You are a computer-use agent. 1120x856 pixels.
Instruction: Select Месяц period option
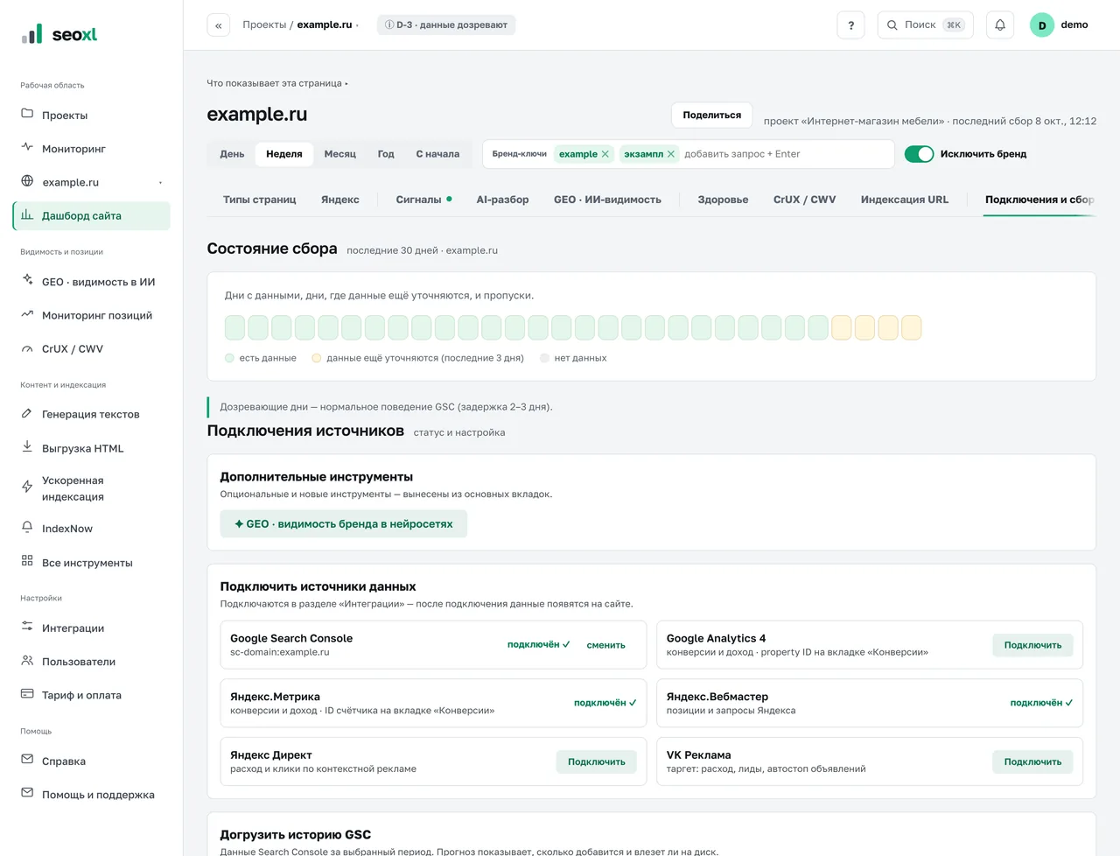point(340,154)
